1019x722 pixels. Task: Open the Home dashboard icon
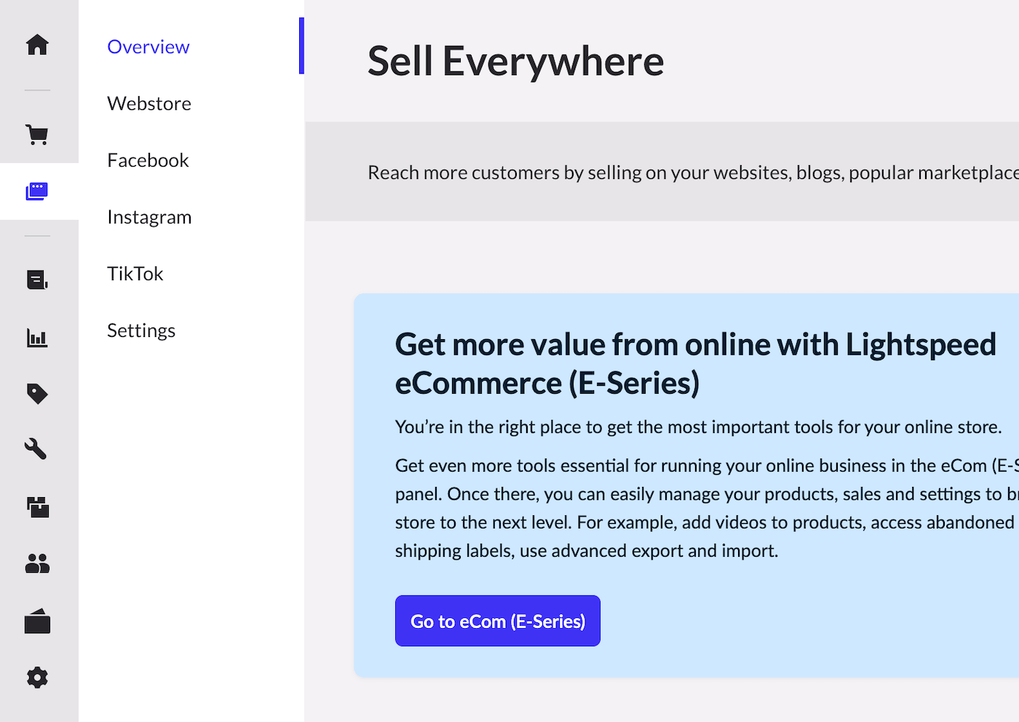(37, 44)
